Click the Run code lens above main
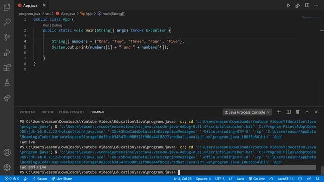The image size is (324, 182). [46, 25]
